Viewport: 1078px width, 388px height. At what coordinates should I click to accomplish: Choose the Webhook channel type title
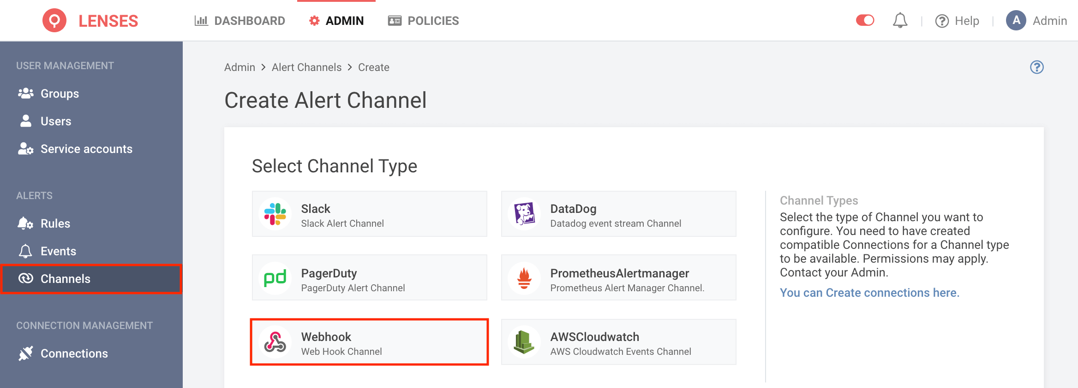pos(326,337)
